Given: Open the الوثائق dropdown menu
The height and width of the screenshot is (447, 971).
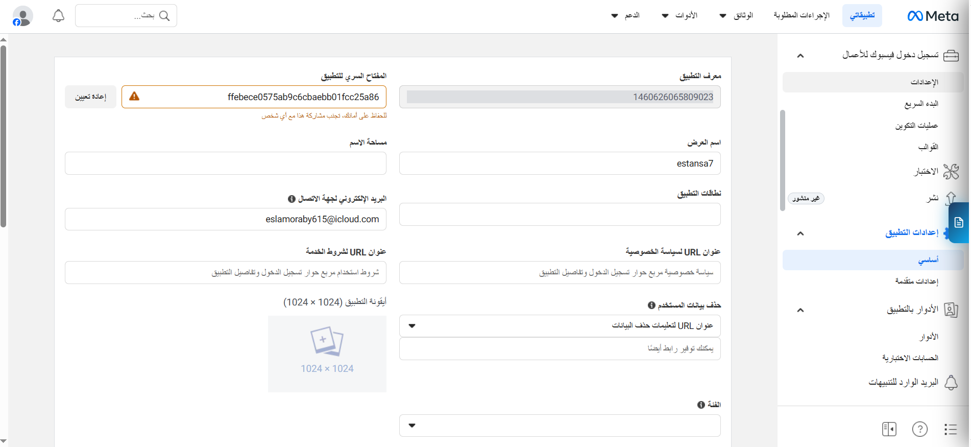Looking at the screenshot, I should pyautogui.click(x=736, y=15).
